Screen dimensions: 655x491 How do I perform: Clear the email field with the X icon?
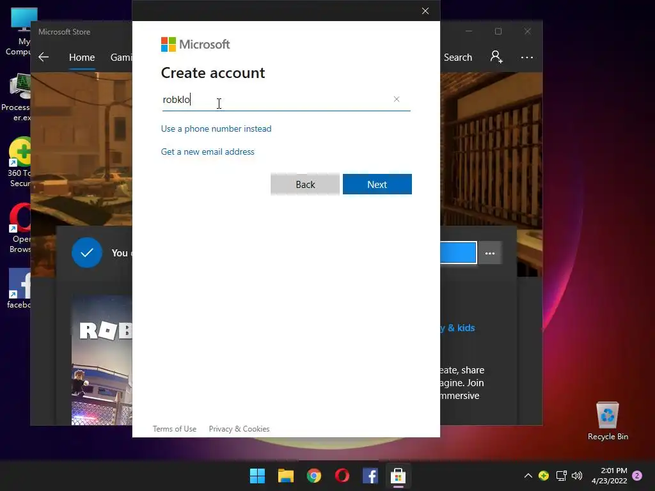pos(397,99)
